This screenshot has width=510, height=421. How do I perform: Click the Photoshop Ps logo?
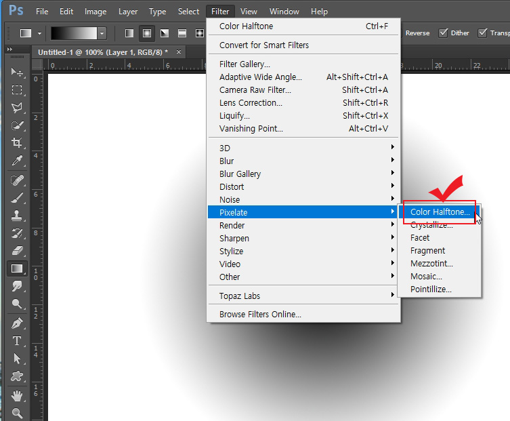click(16, 10)
